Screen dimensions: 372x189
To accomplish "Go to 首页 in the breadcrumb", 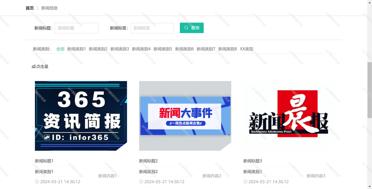I will pyautogui.click(x=30, y=8).
